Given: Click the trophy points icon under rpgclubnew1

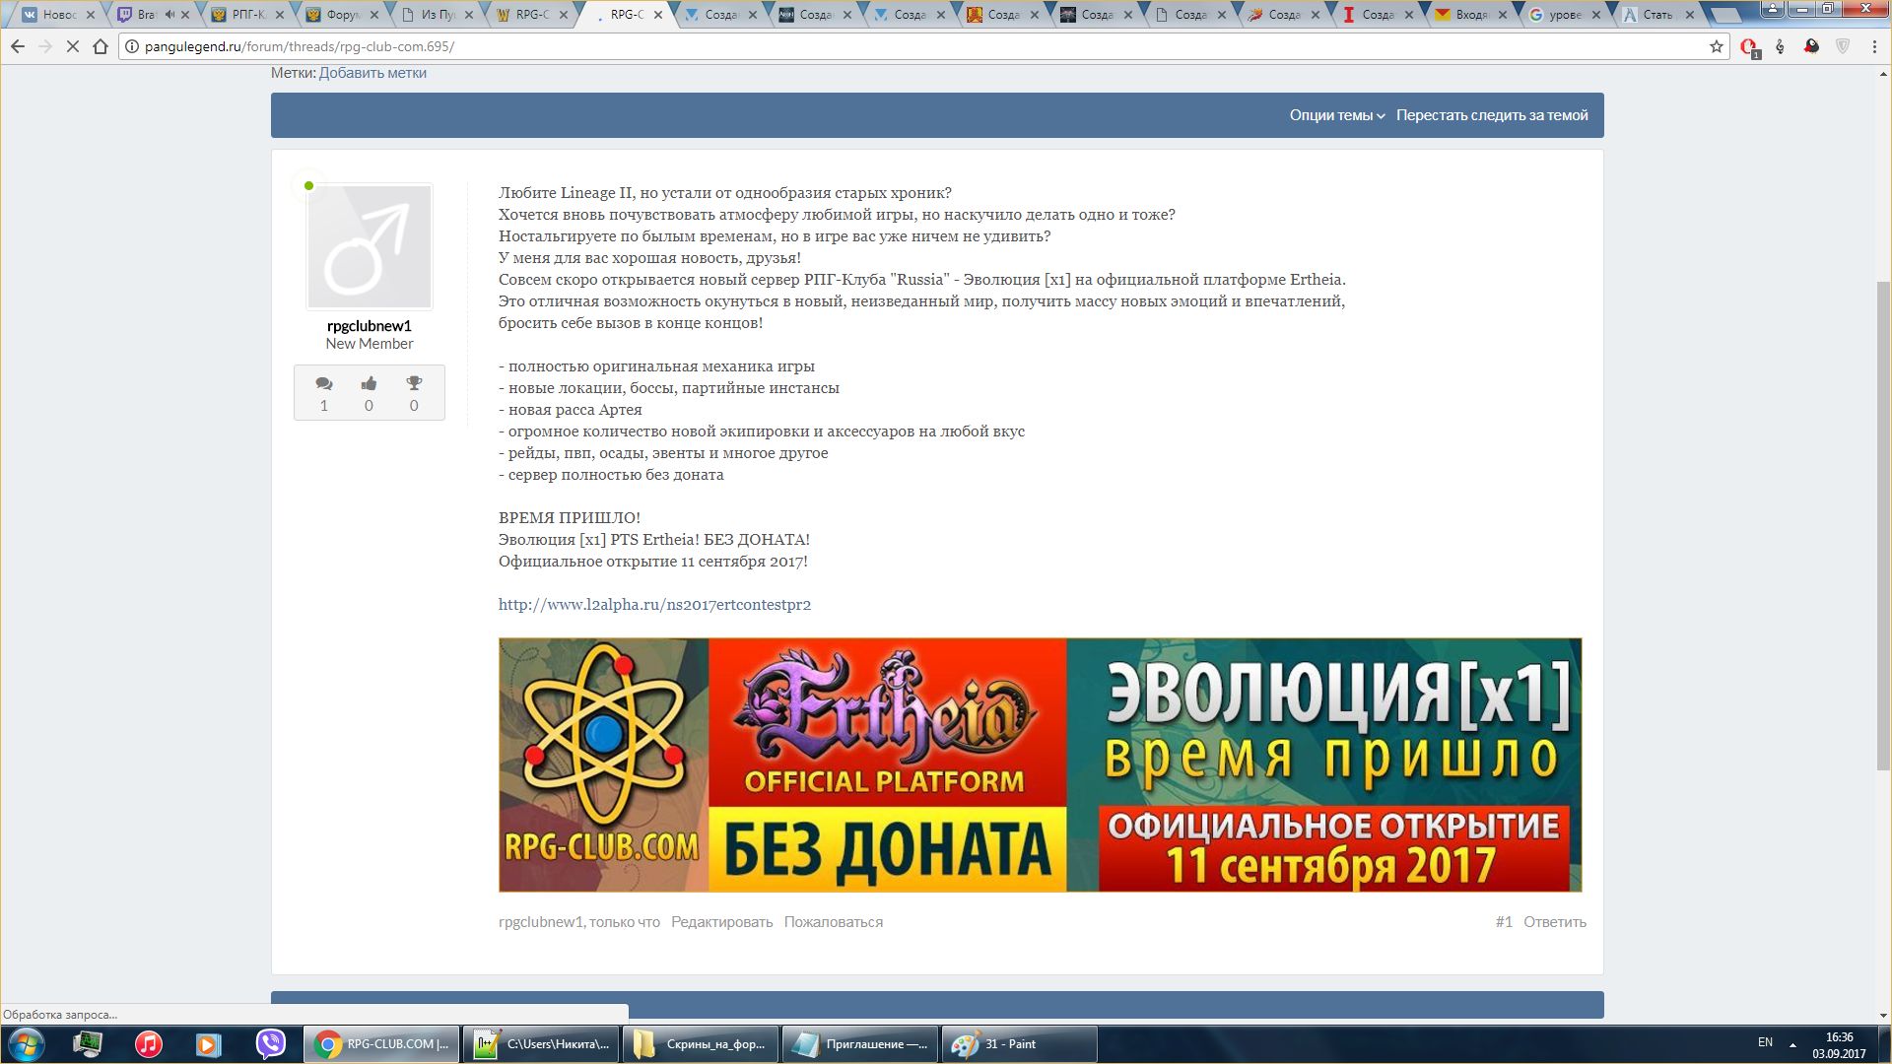Looking at the screenshot, I should (414, 383).
